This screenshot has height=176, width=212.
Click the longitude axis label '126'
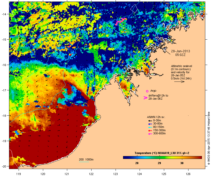pyautogui.click(x=188, y=174)
